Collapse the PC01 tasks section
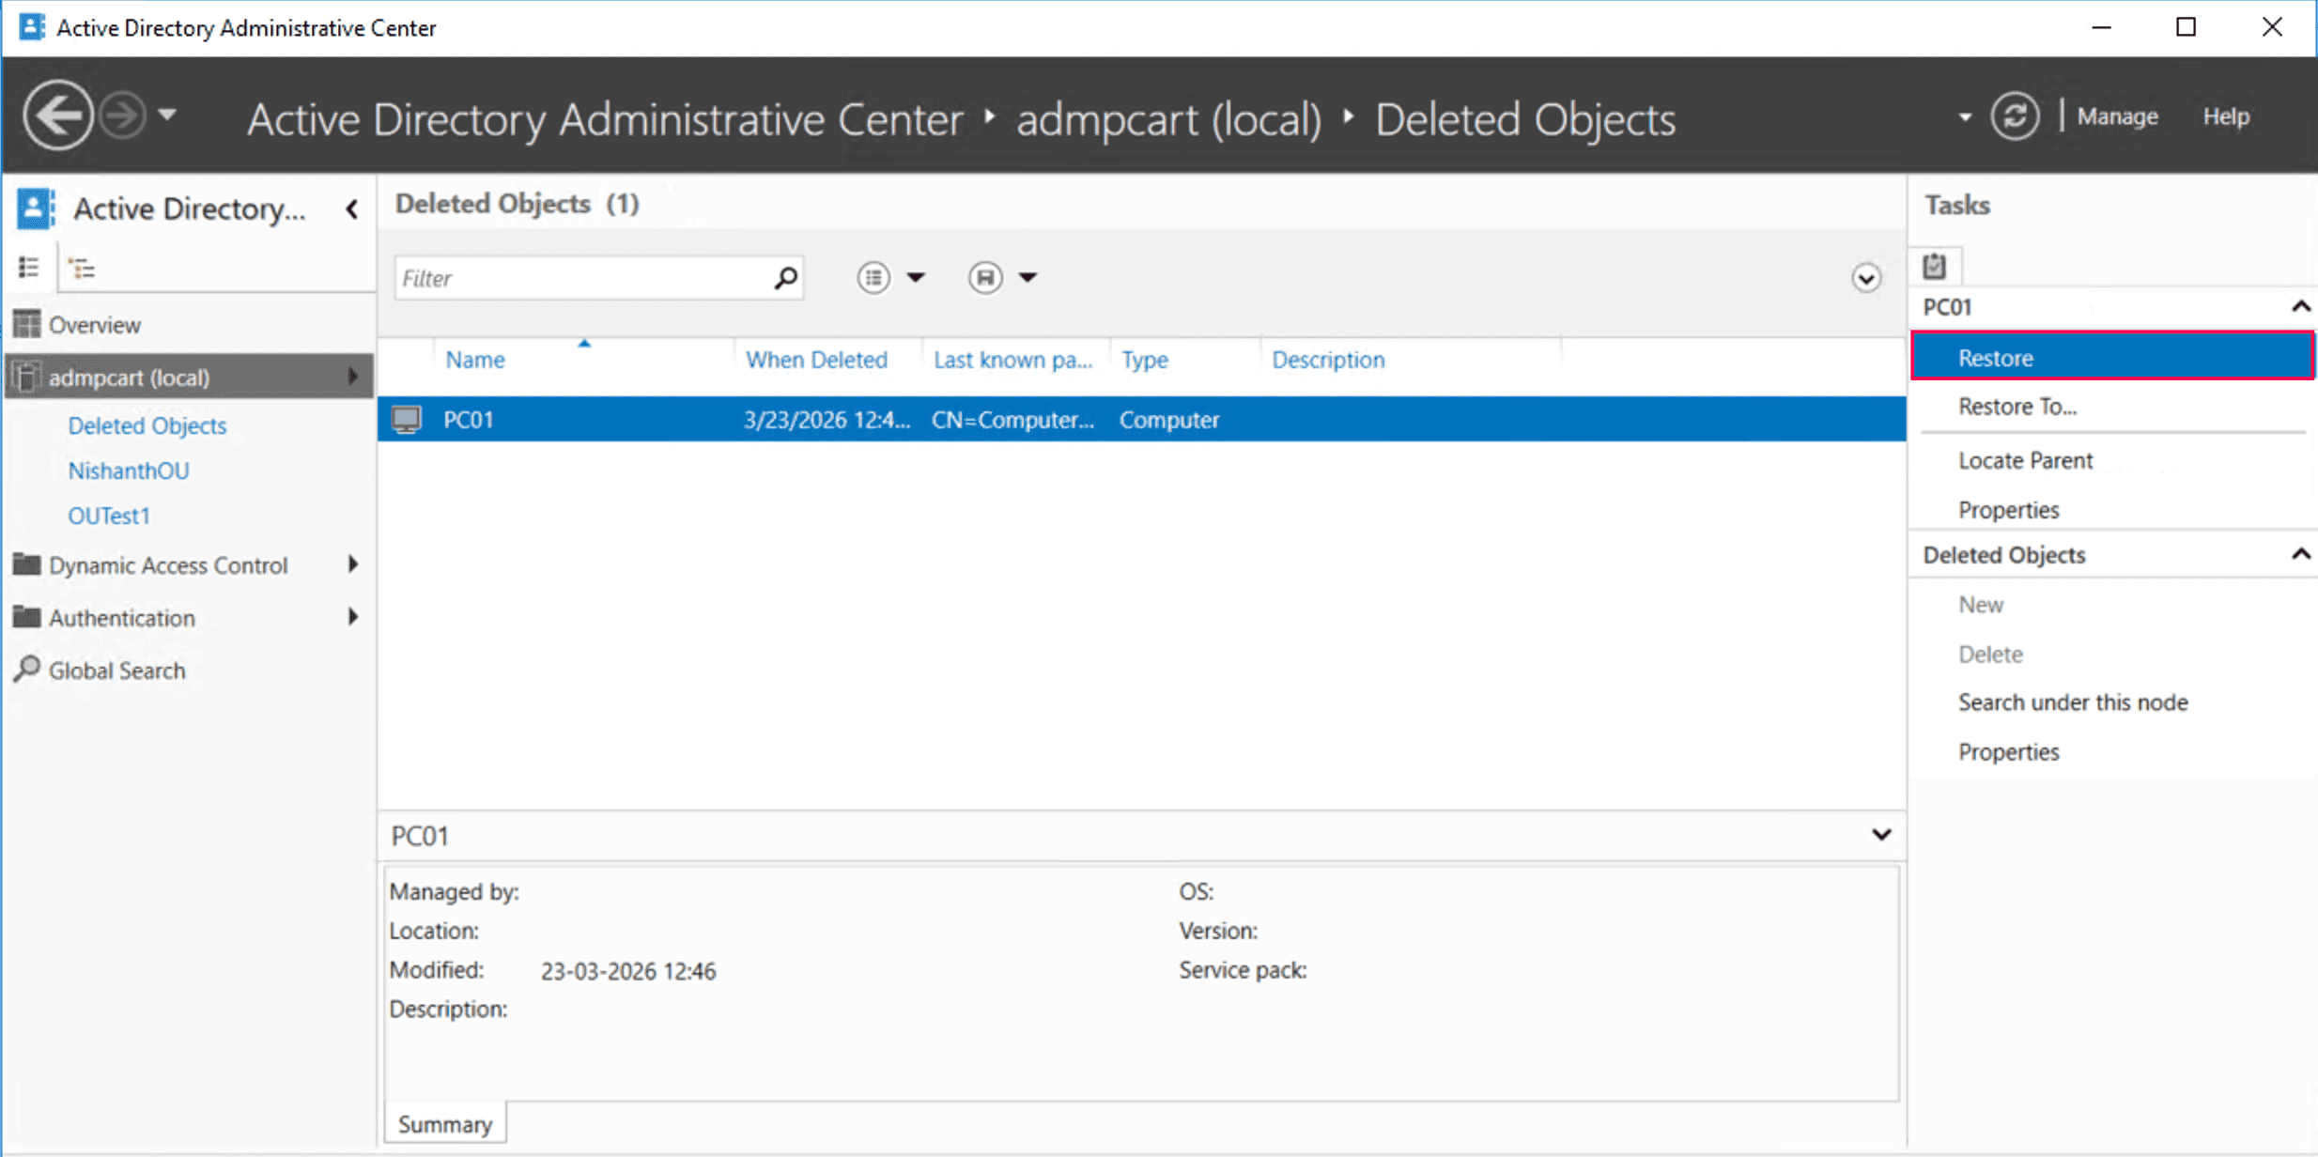The width and height of the screenshot is (2318, 1157). pos(2299,307)
